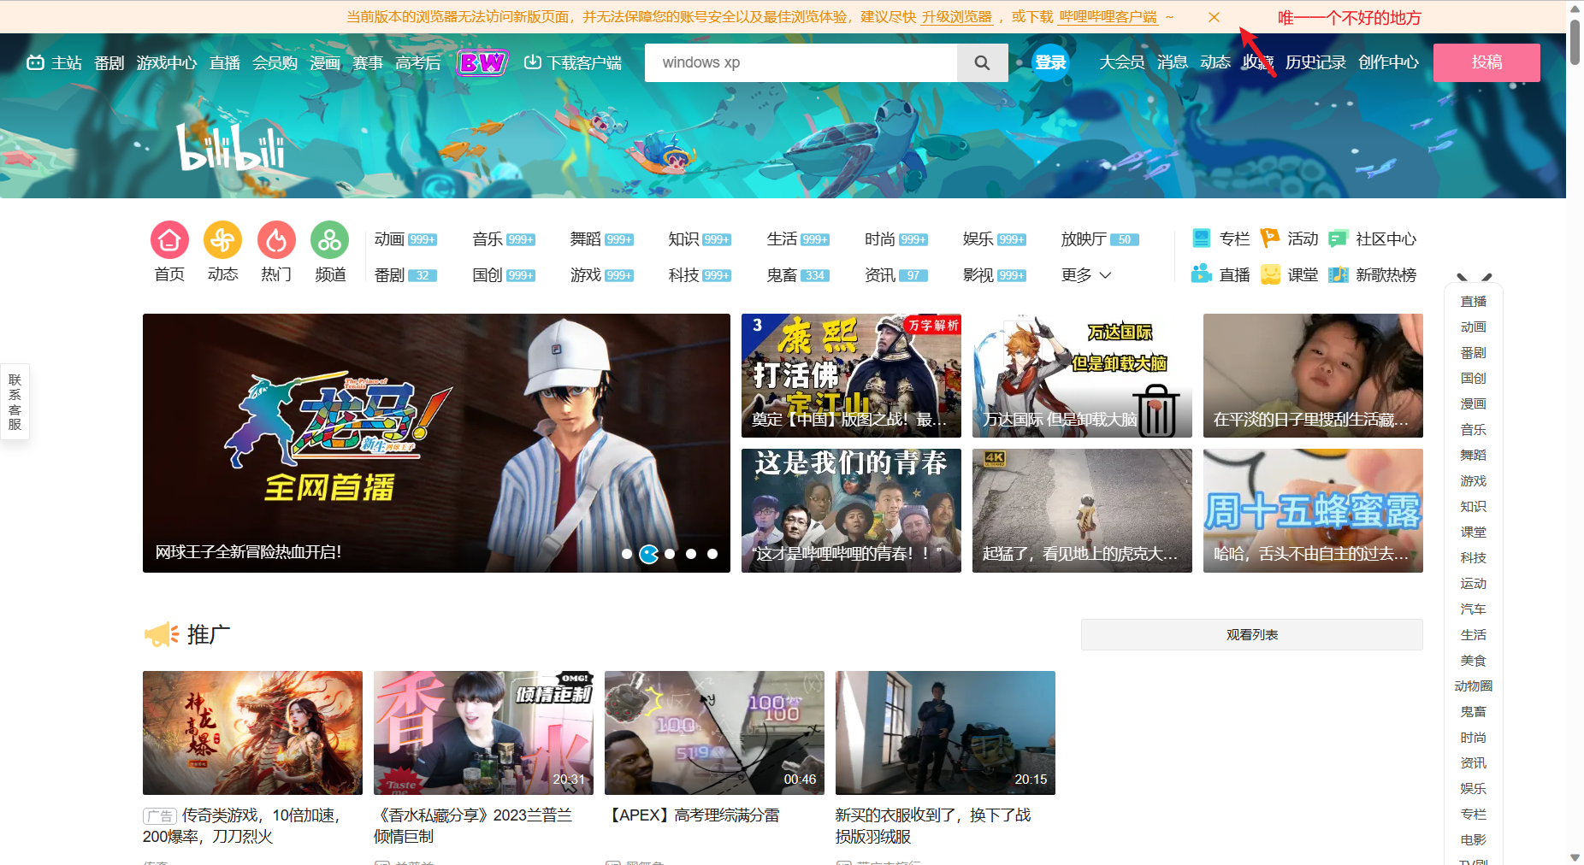The image size is (1584, 865).
Task: Close the browser upgrade notice
Action: 1214,17
